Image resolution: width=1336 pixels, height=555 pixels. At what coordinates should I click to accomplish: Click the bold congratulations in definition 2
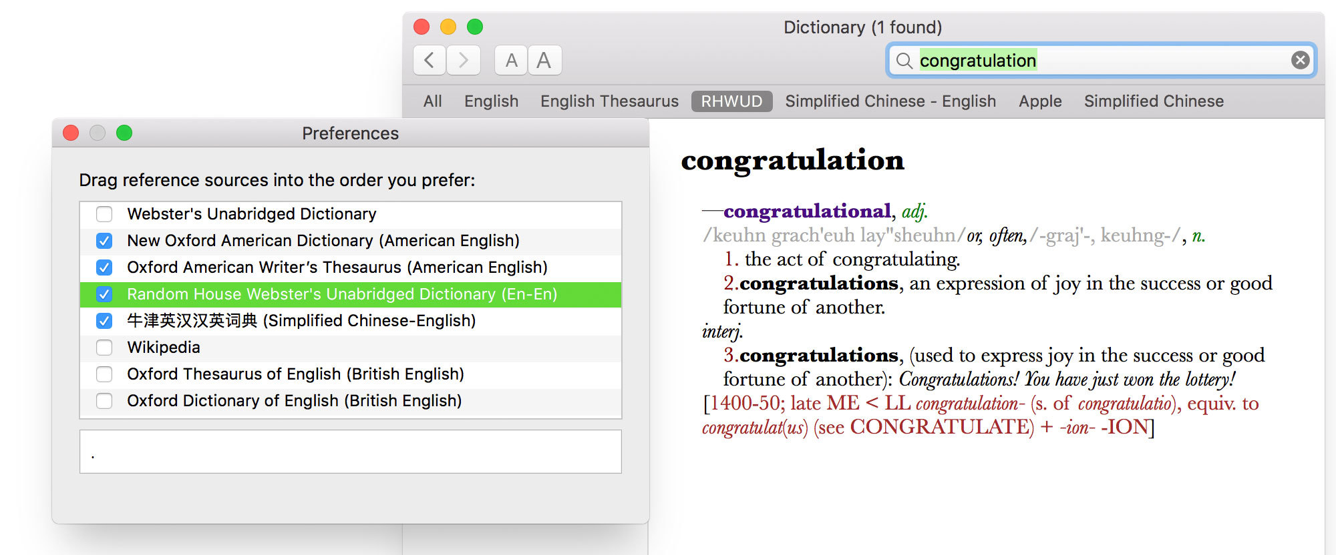click(819, 284)
